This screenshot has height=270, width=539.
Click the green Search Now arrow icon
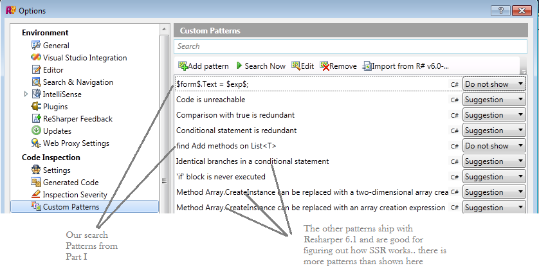[x=240, y=66]
